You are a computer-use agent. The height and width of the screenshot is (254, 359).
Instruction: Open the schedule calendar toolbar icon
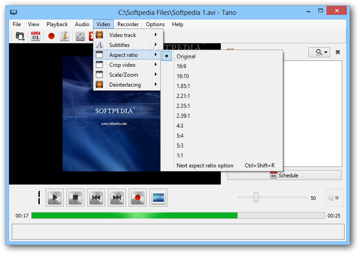tap(36, 36)
